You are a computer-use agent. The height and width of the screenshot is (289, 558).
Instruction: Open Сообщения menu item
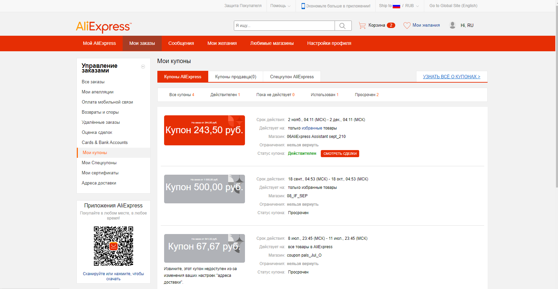[x=181, y=43]
